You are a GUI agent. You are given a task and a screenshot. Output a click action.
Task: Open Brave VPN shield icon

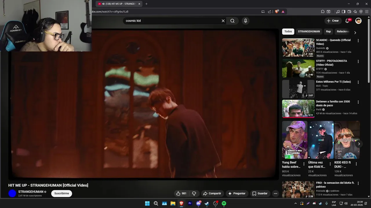click(361, 12)
